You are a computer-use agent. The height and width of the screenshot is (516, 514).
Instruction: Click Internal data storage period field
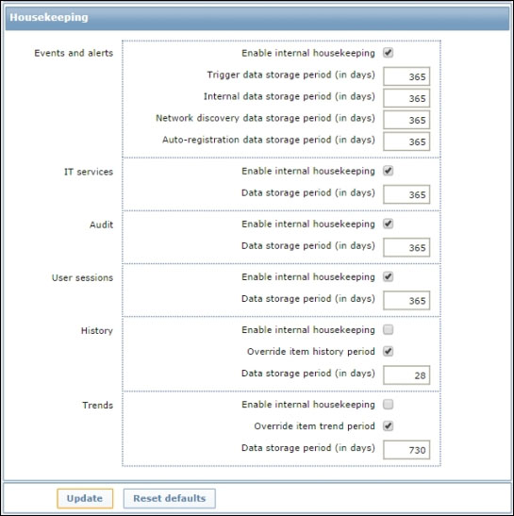(x=406, y=98)
